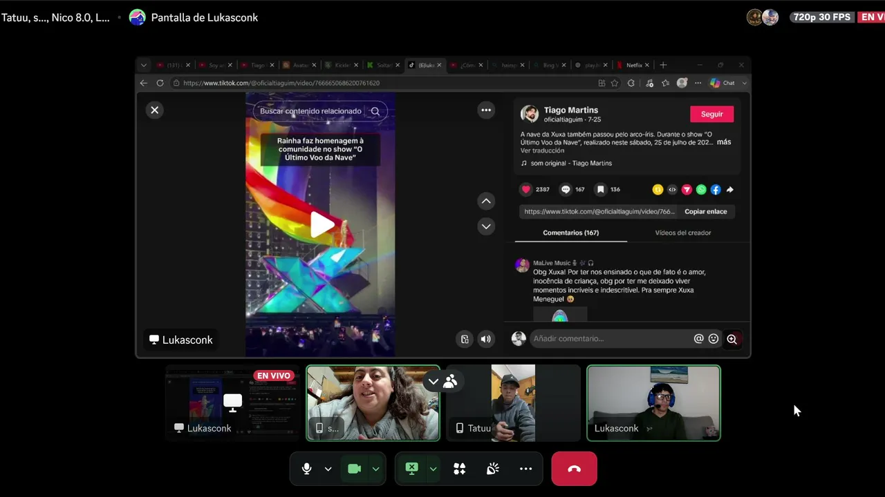
Task: Click Ver traducción link
Action: (542, 150)
